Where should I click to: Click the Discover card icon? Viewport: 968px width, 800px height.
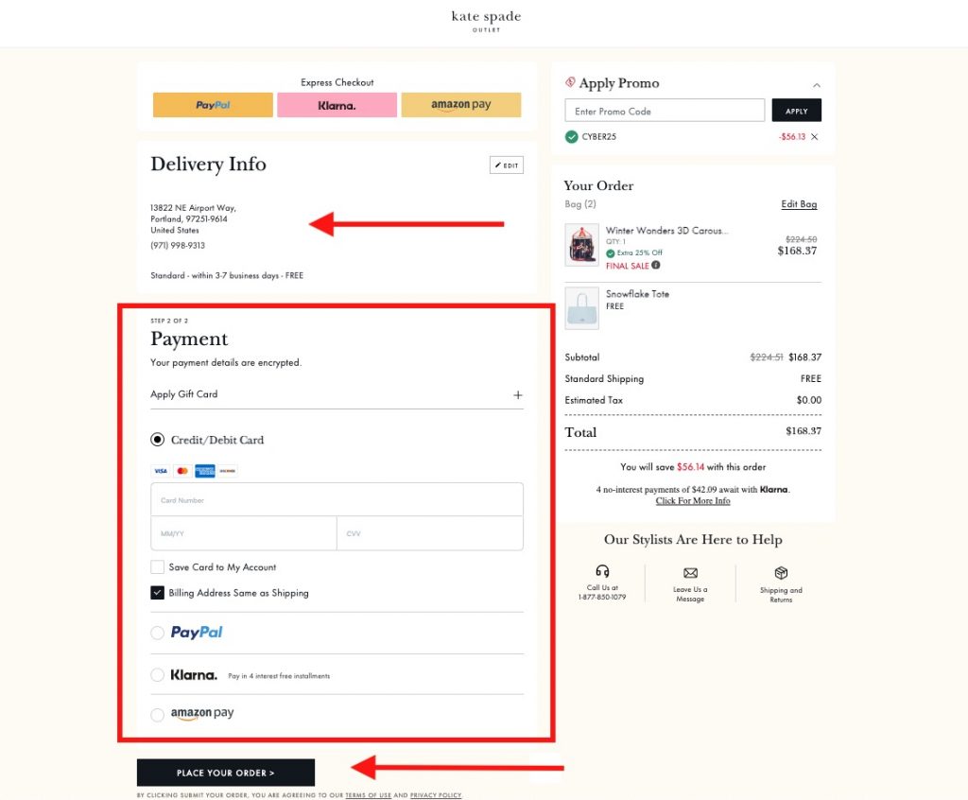227,471
